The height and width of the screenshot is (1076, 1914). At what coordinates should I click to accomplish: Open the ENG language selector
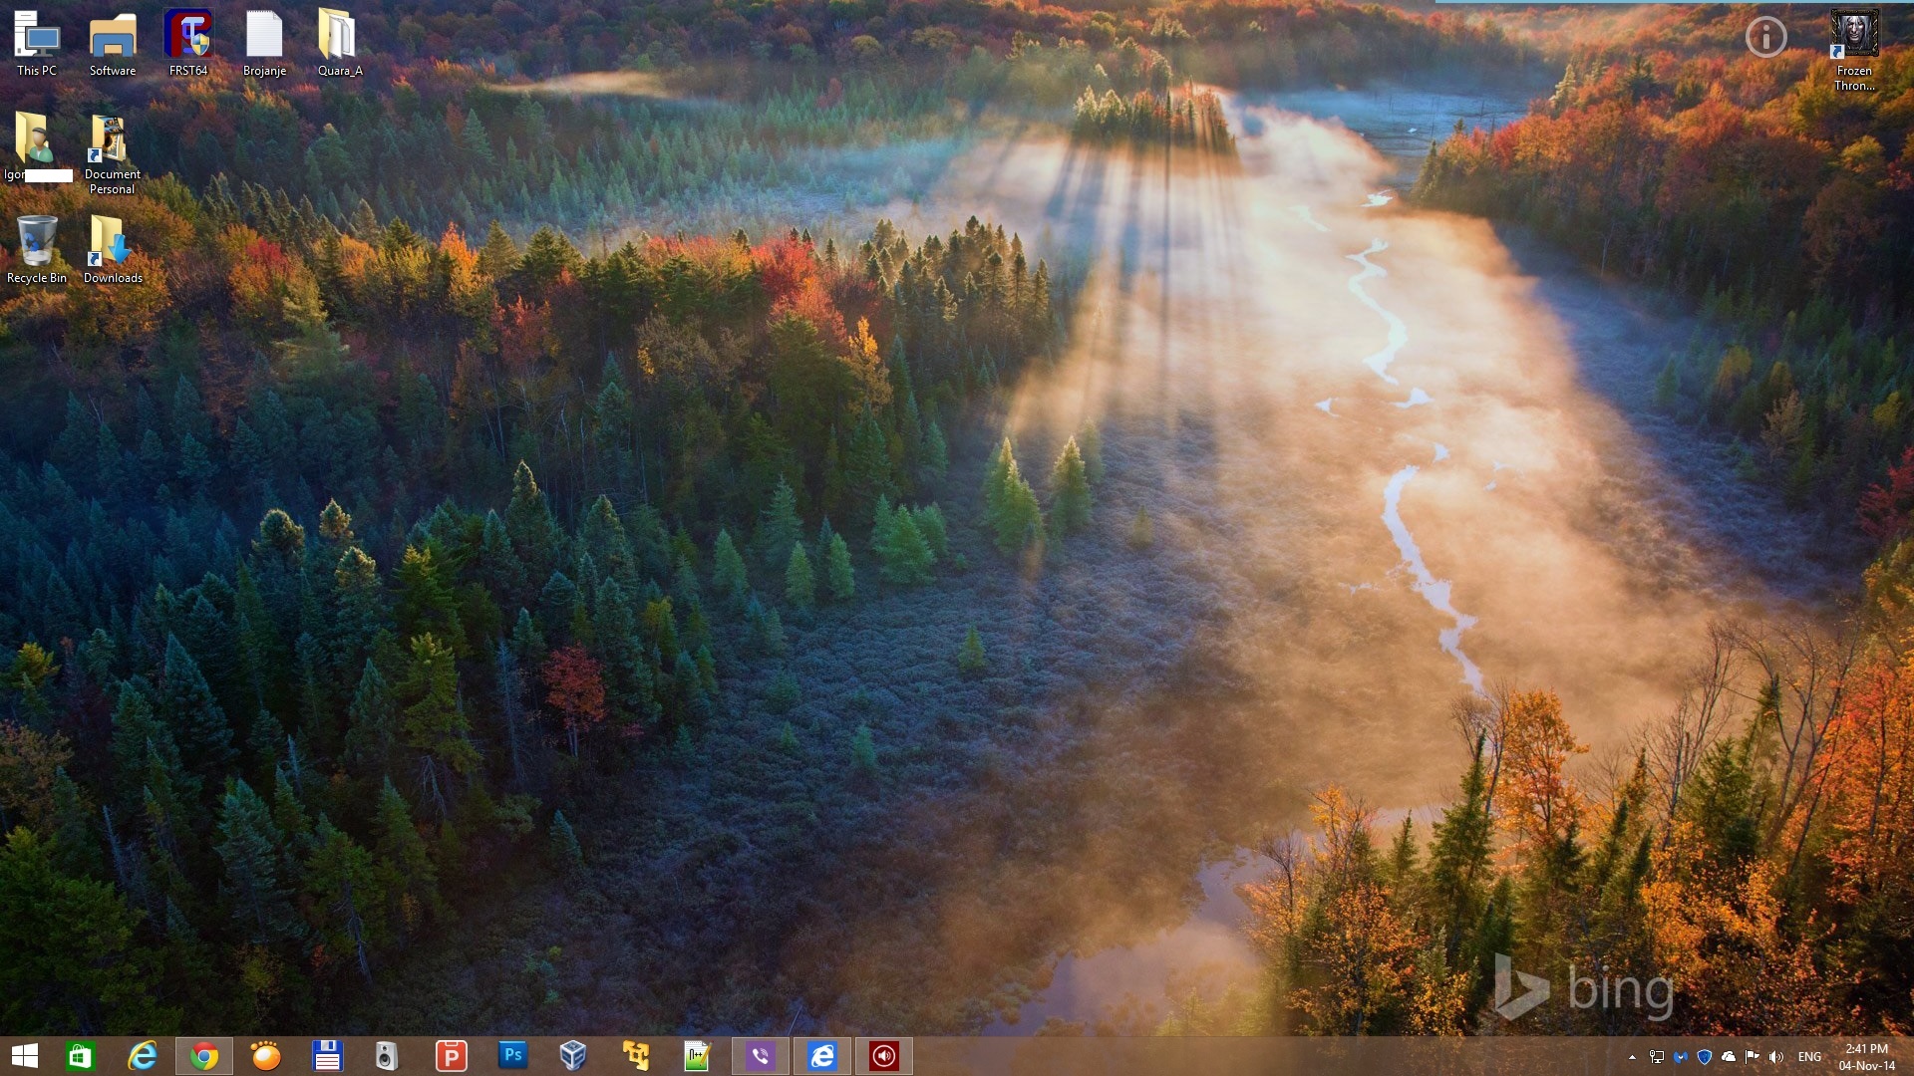tap(1809, 1057)
